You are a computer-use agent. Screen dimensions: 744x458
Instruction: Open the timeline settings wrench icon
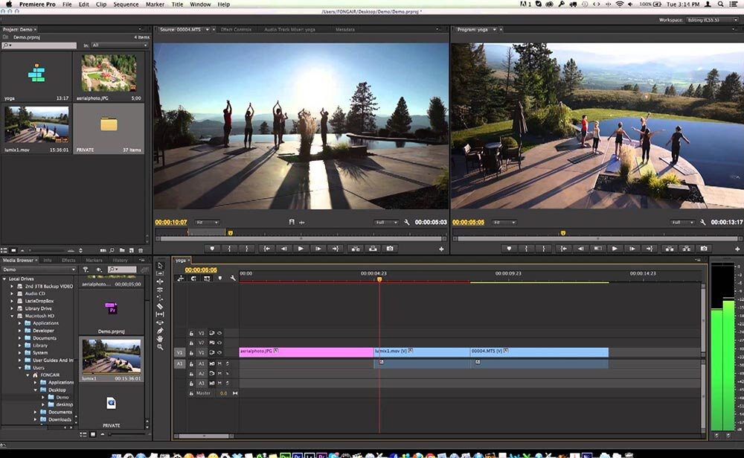click(234, 278)
